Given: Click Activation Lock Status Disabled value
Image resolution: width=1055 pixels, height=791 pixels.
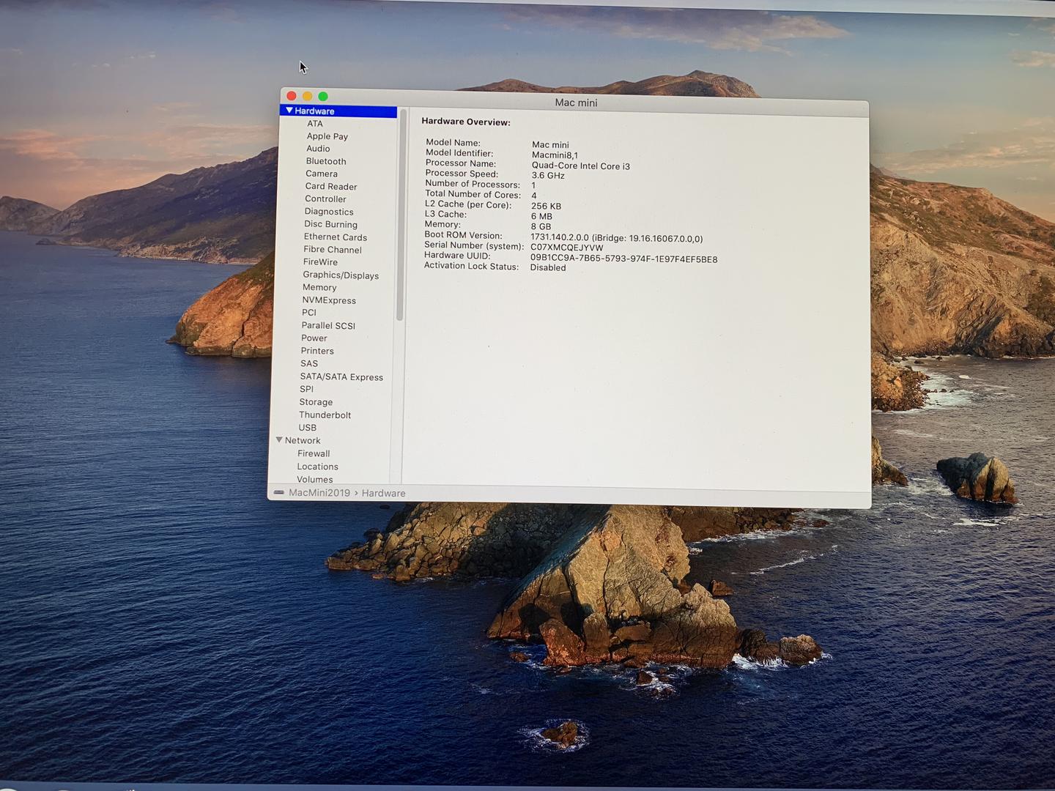Looking at the screenshot, I should [548, 268].
